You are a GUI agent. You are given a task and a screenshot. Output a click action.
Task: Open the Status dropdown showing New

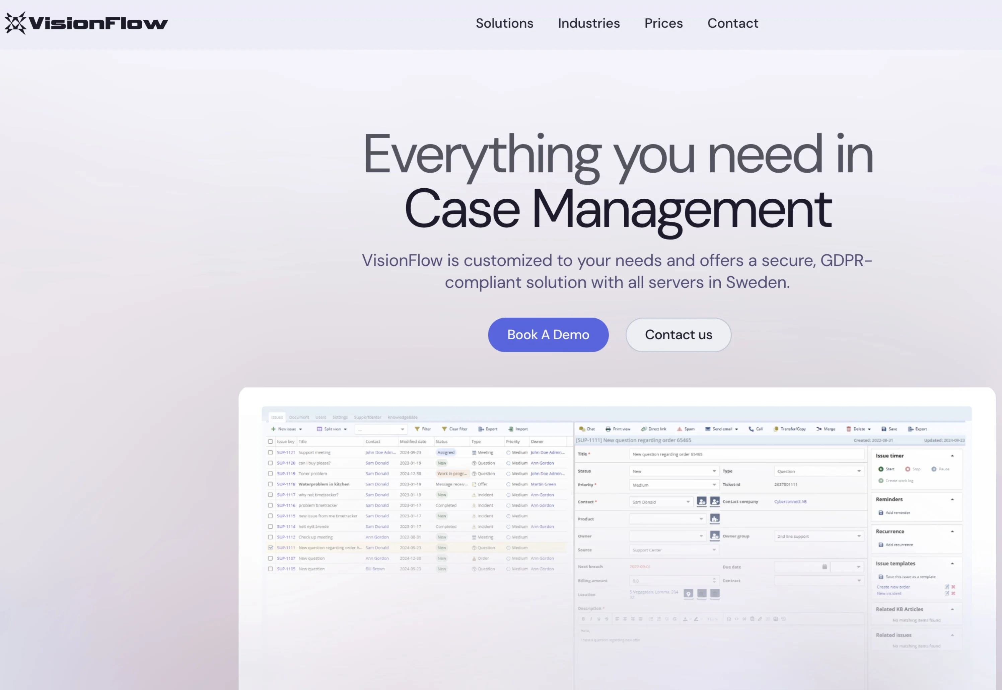click(673, 471)
